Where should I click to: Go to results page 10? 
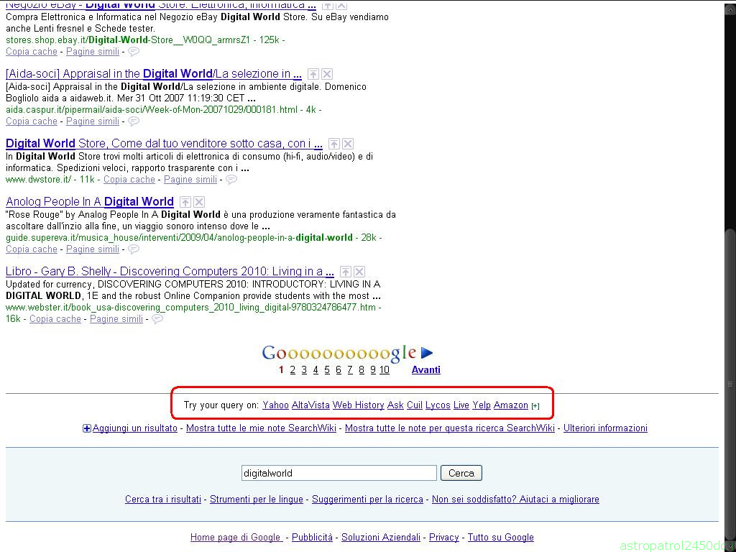click(x=385, y=370)
